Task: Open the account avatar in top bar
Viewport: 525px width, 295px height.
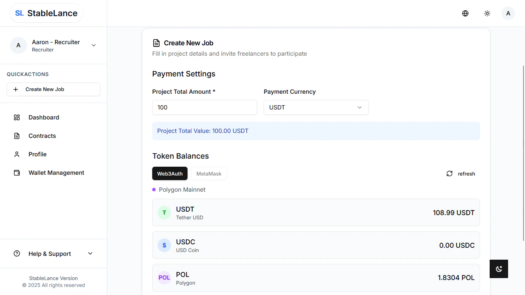Action: click(508, 13)
